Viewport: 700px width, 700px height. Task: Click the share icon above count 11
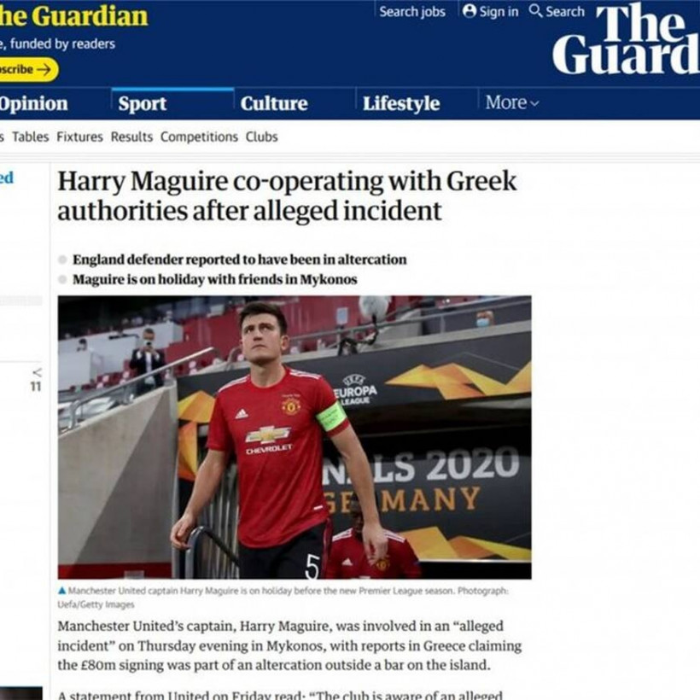pyautogui.click(x=38, y=372)
